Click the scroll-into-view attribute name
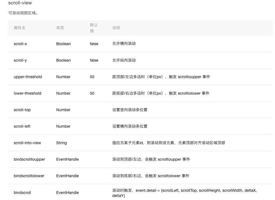This screenshot has height=200, width=275. tap(27, 143)
